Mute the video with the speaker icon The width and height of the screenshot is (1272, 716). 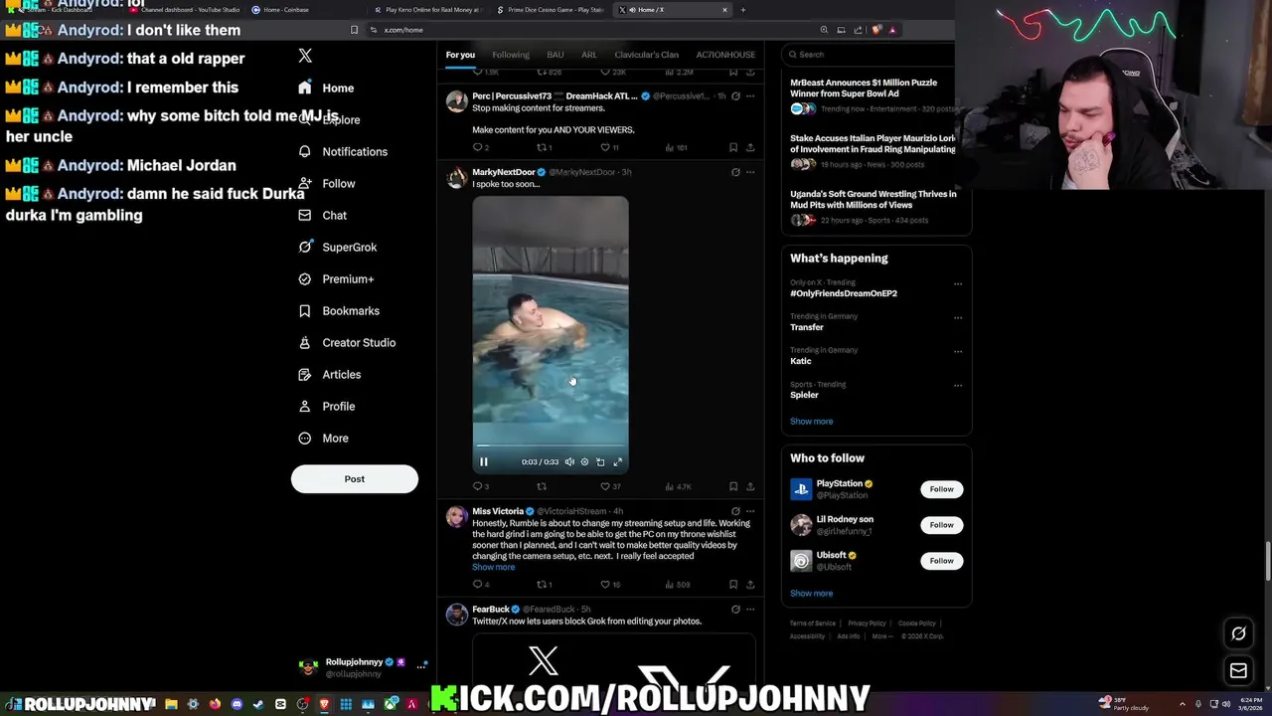569,461
